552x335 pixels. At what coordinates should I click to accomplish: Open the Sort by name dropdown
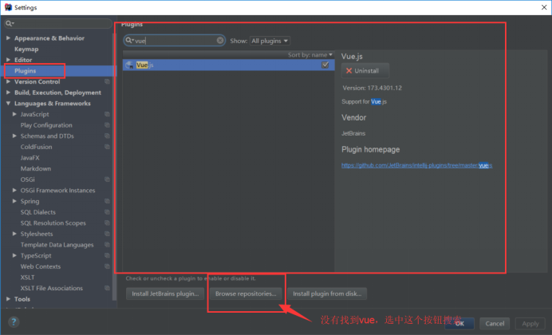pos(310,55)
